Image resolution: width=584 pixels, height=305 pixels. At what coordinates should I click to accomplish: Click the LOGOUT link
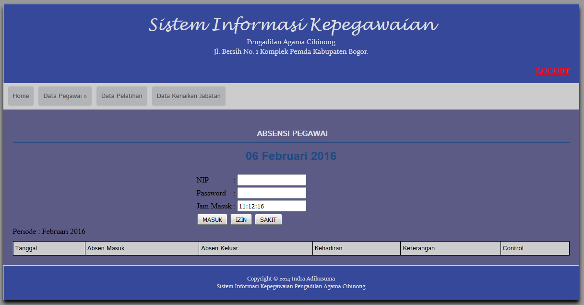coord(553,71)
